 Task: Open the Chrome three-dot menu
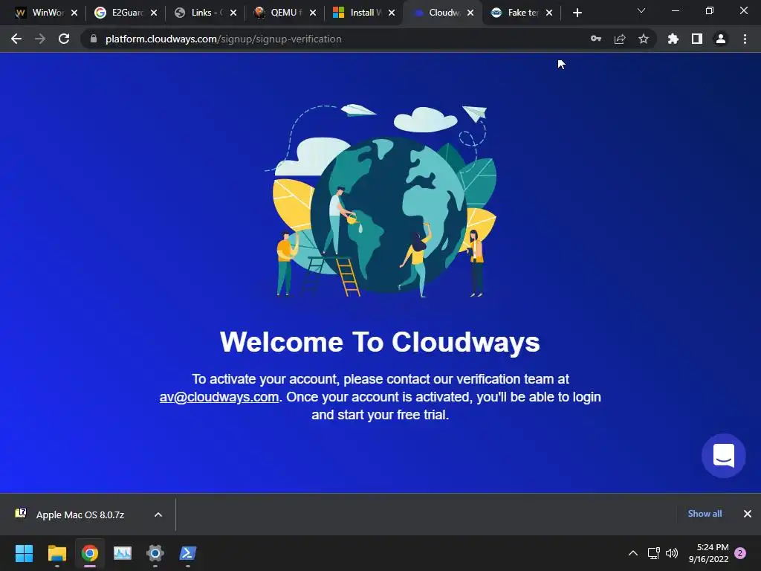745,39
